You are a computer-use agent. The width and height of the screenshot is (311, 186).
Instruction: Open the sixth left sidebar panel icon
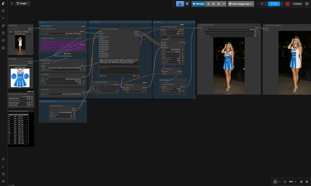pyautogui.click(x=3, y=48)
